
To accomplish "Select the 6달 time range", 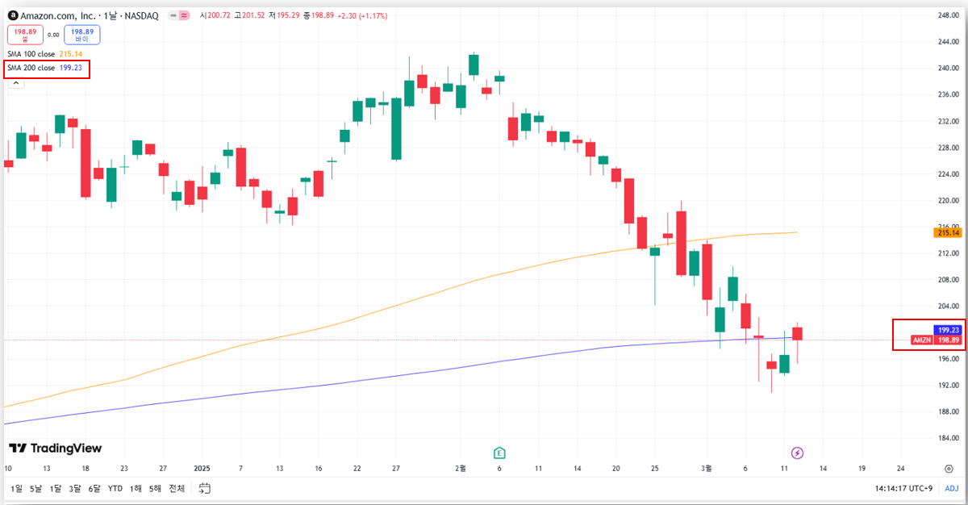I will point(94,488).
